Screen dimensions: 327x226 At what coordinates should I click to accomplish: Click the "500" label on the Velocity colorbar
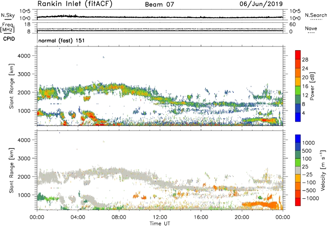tap(307, 151)
